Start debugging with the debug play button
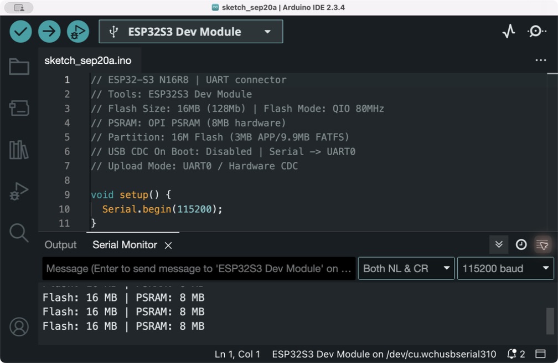Image resolution: width=558 pixels, height=363 pixels. coord(78,32)
